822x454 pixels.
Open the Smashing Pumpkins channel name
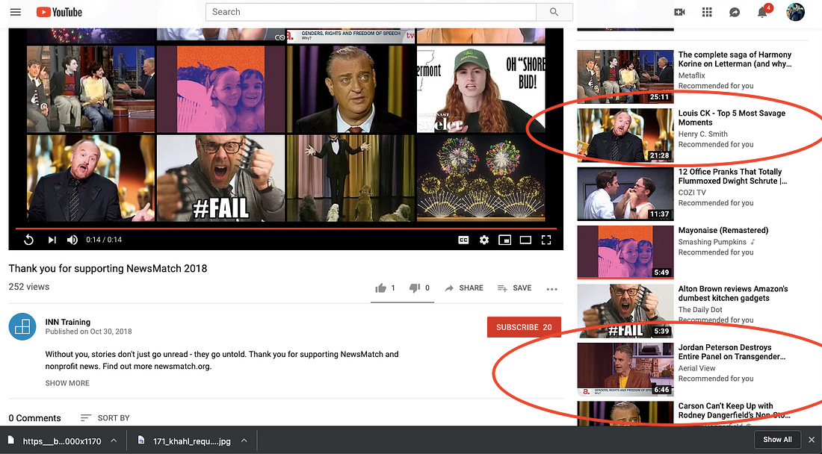(712, 242)
